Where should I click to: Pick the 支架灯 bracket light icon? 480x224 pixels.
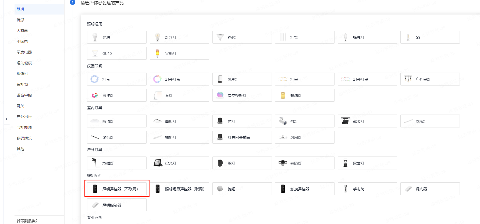pos(408,121)
